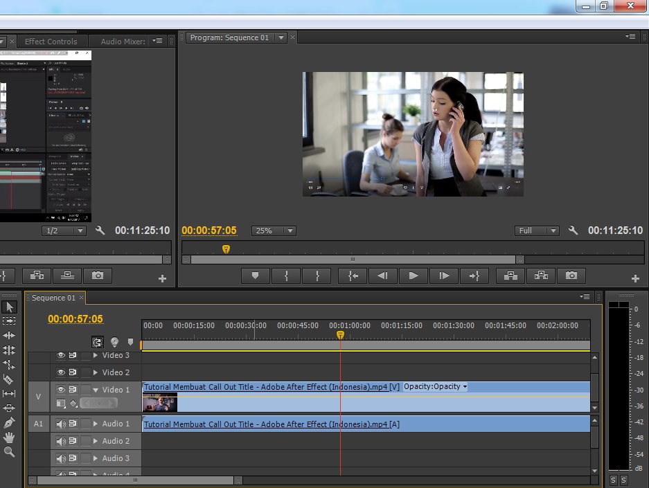649x488 pixels.
Task: Select the Track Select tool
Action: tap(10, 321)
